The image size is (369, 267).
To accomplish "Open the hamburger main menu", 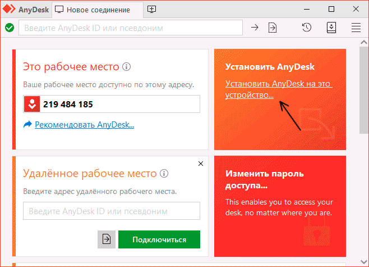I will (x=356, y=28).
